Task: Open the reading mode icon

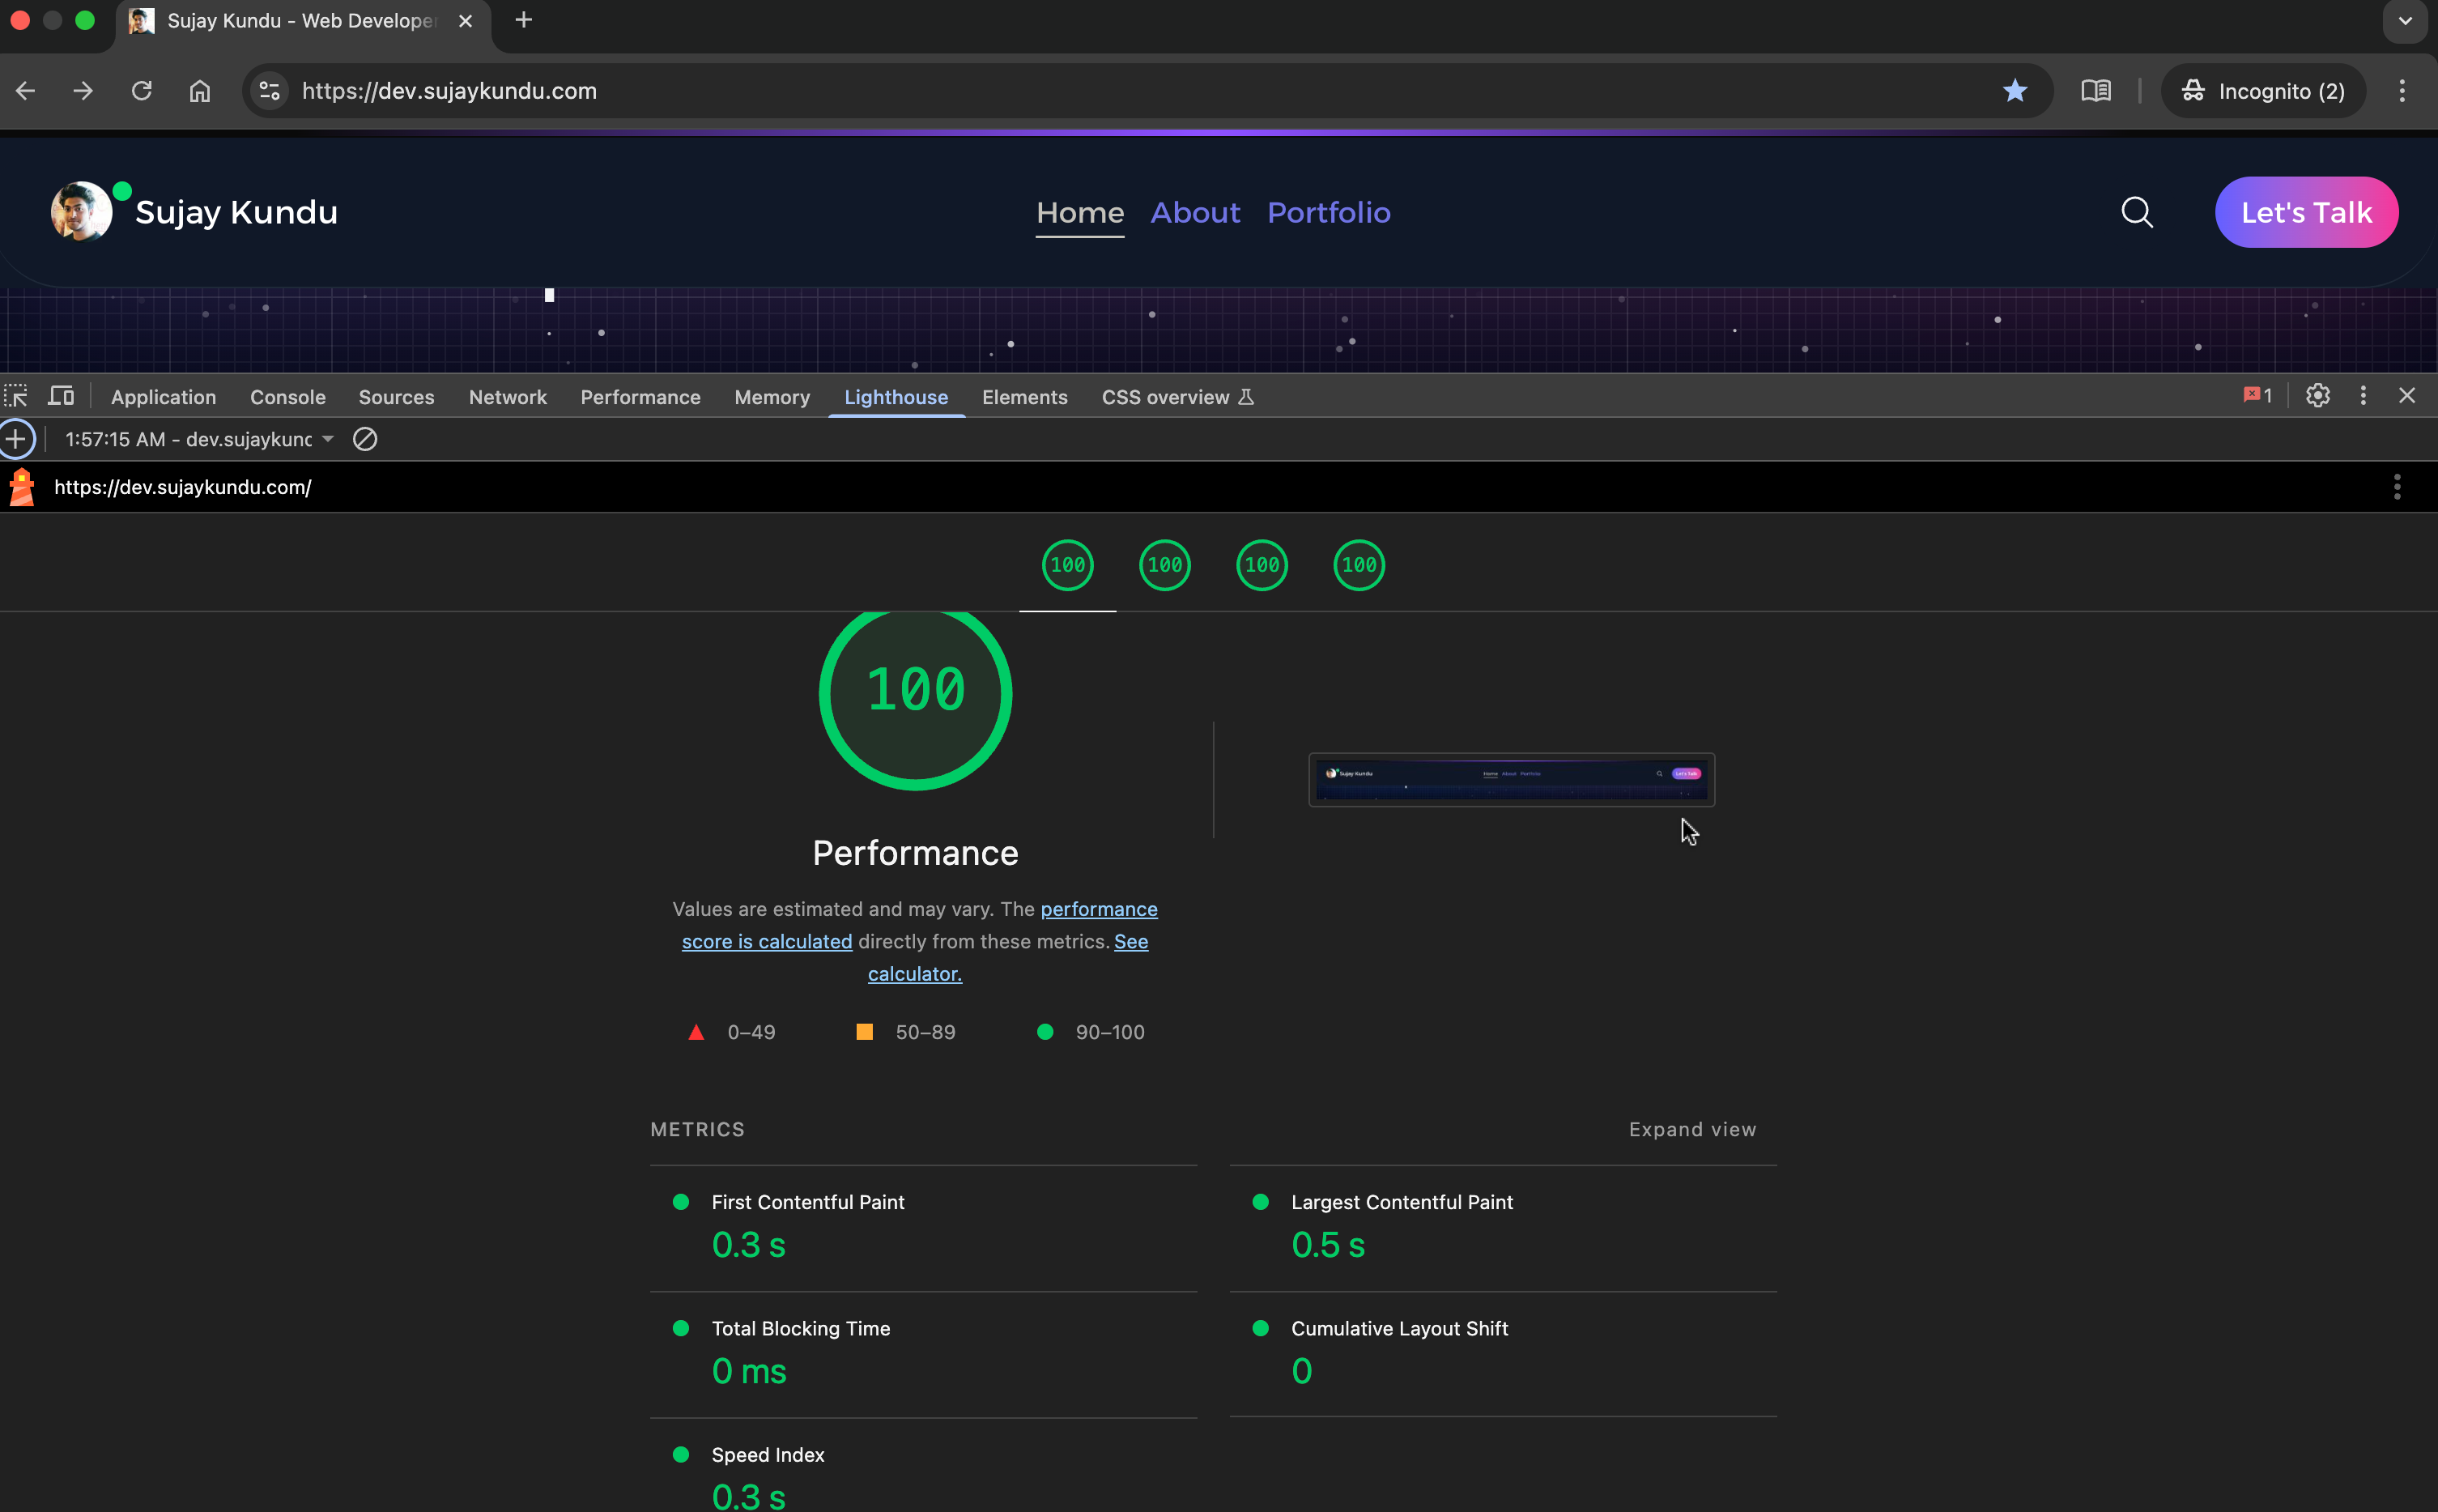Action: [2095, 91]
